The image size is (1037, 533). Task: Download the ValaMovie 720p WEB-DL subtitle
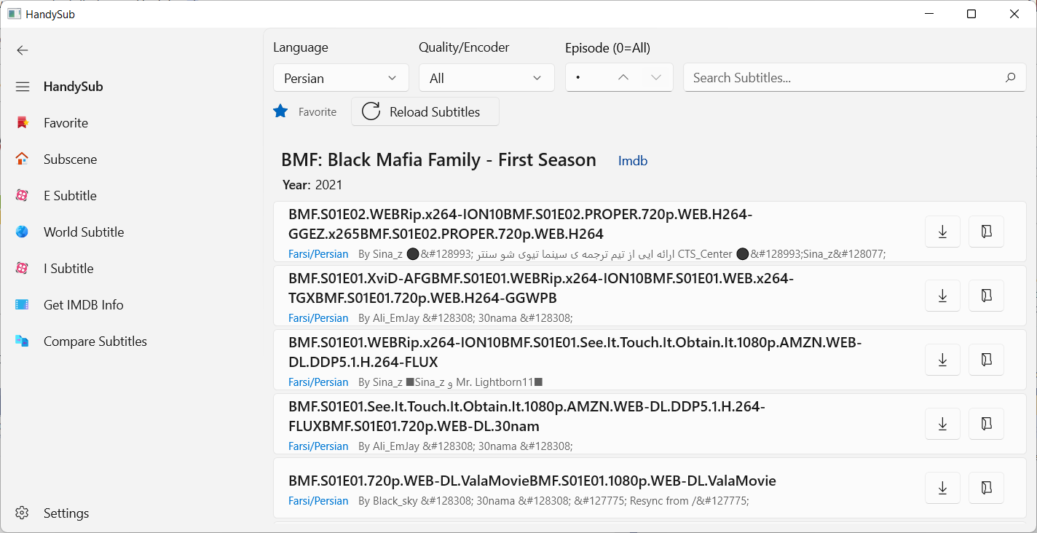click(943, 488)
